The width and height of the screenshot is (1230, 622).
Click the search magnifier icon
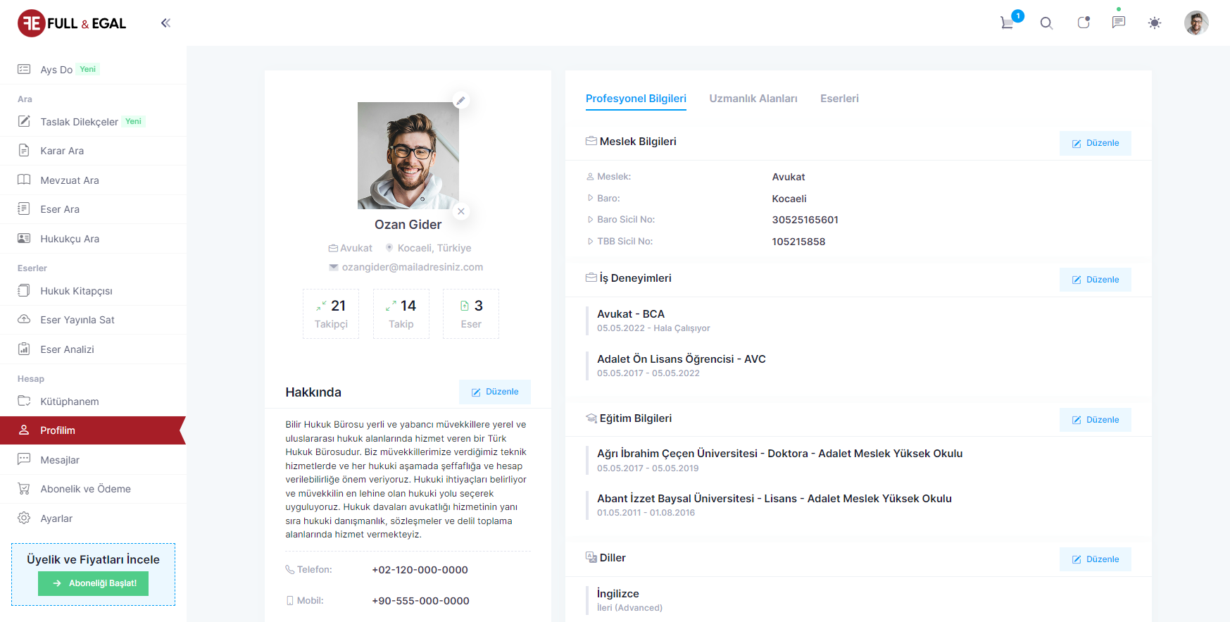pos(1046,23)
